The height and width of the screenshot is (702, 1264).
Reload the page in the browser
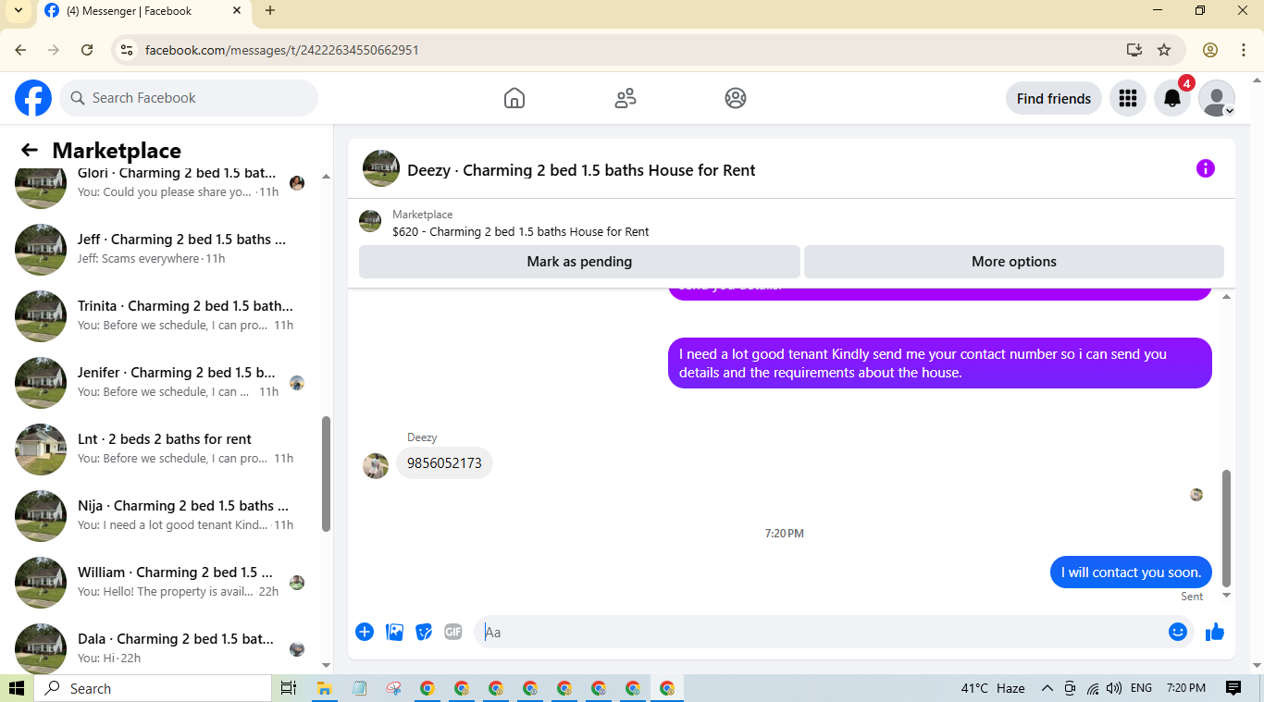[x=87, y=50]
